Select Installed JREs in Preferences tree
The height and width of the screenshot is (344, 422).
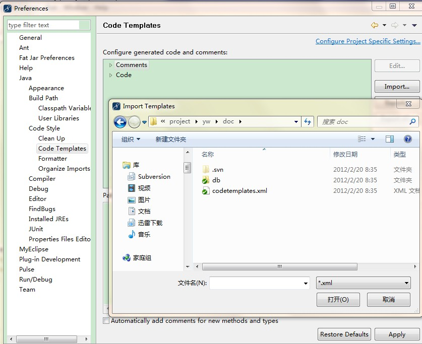48,219
